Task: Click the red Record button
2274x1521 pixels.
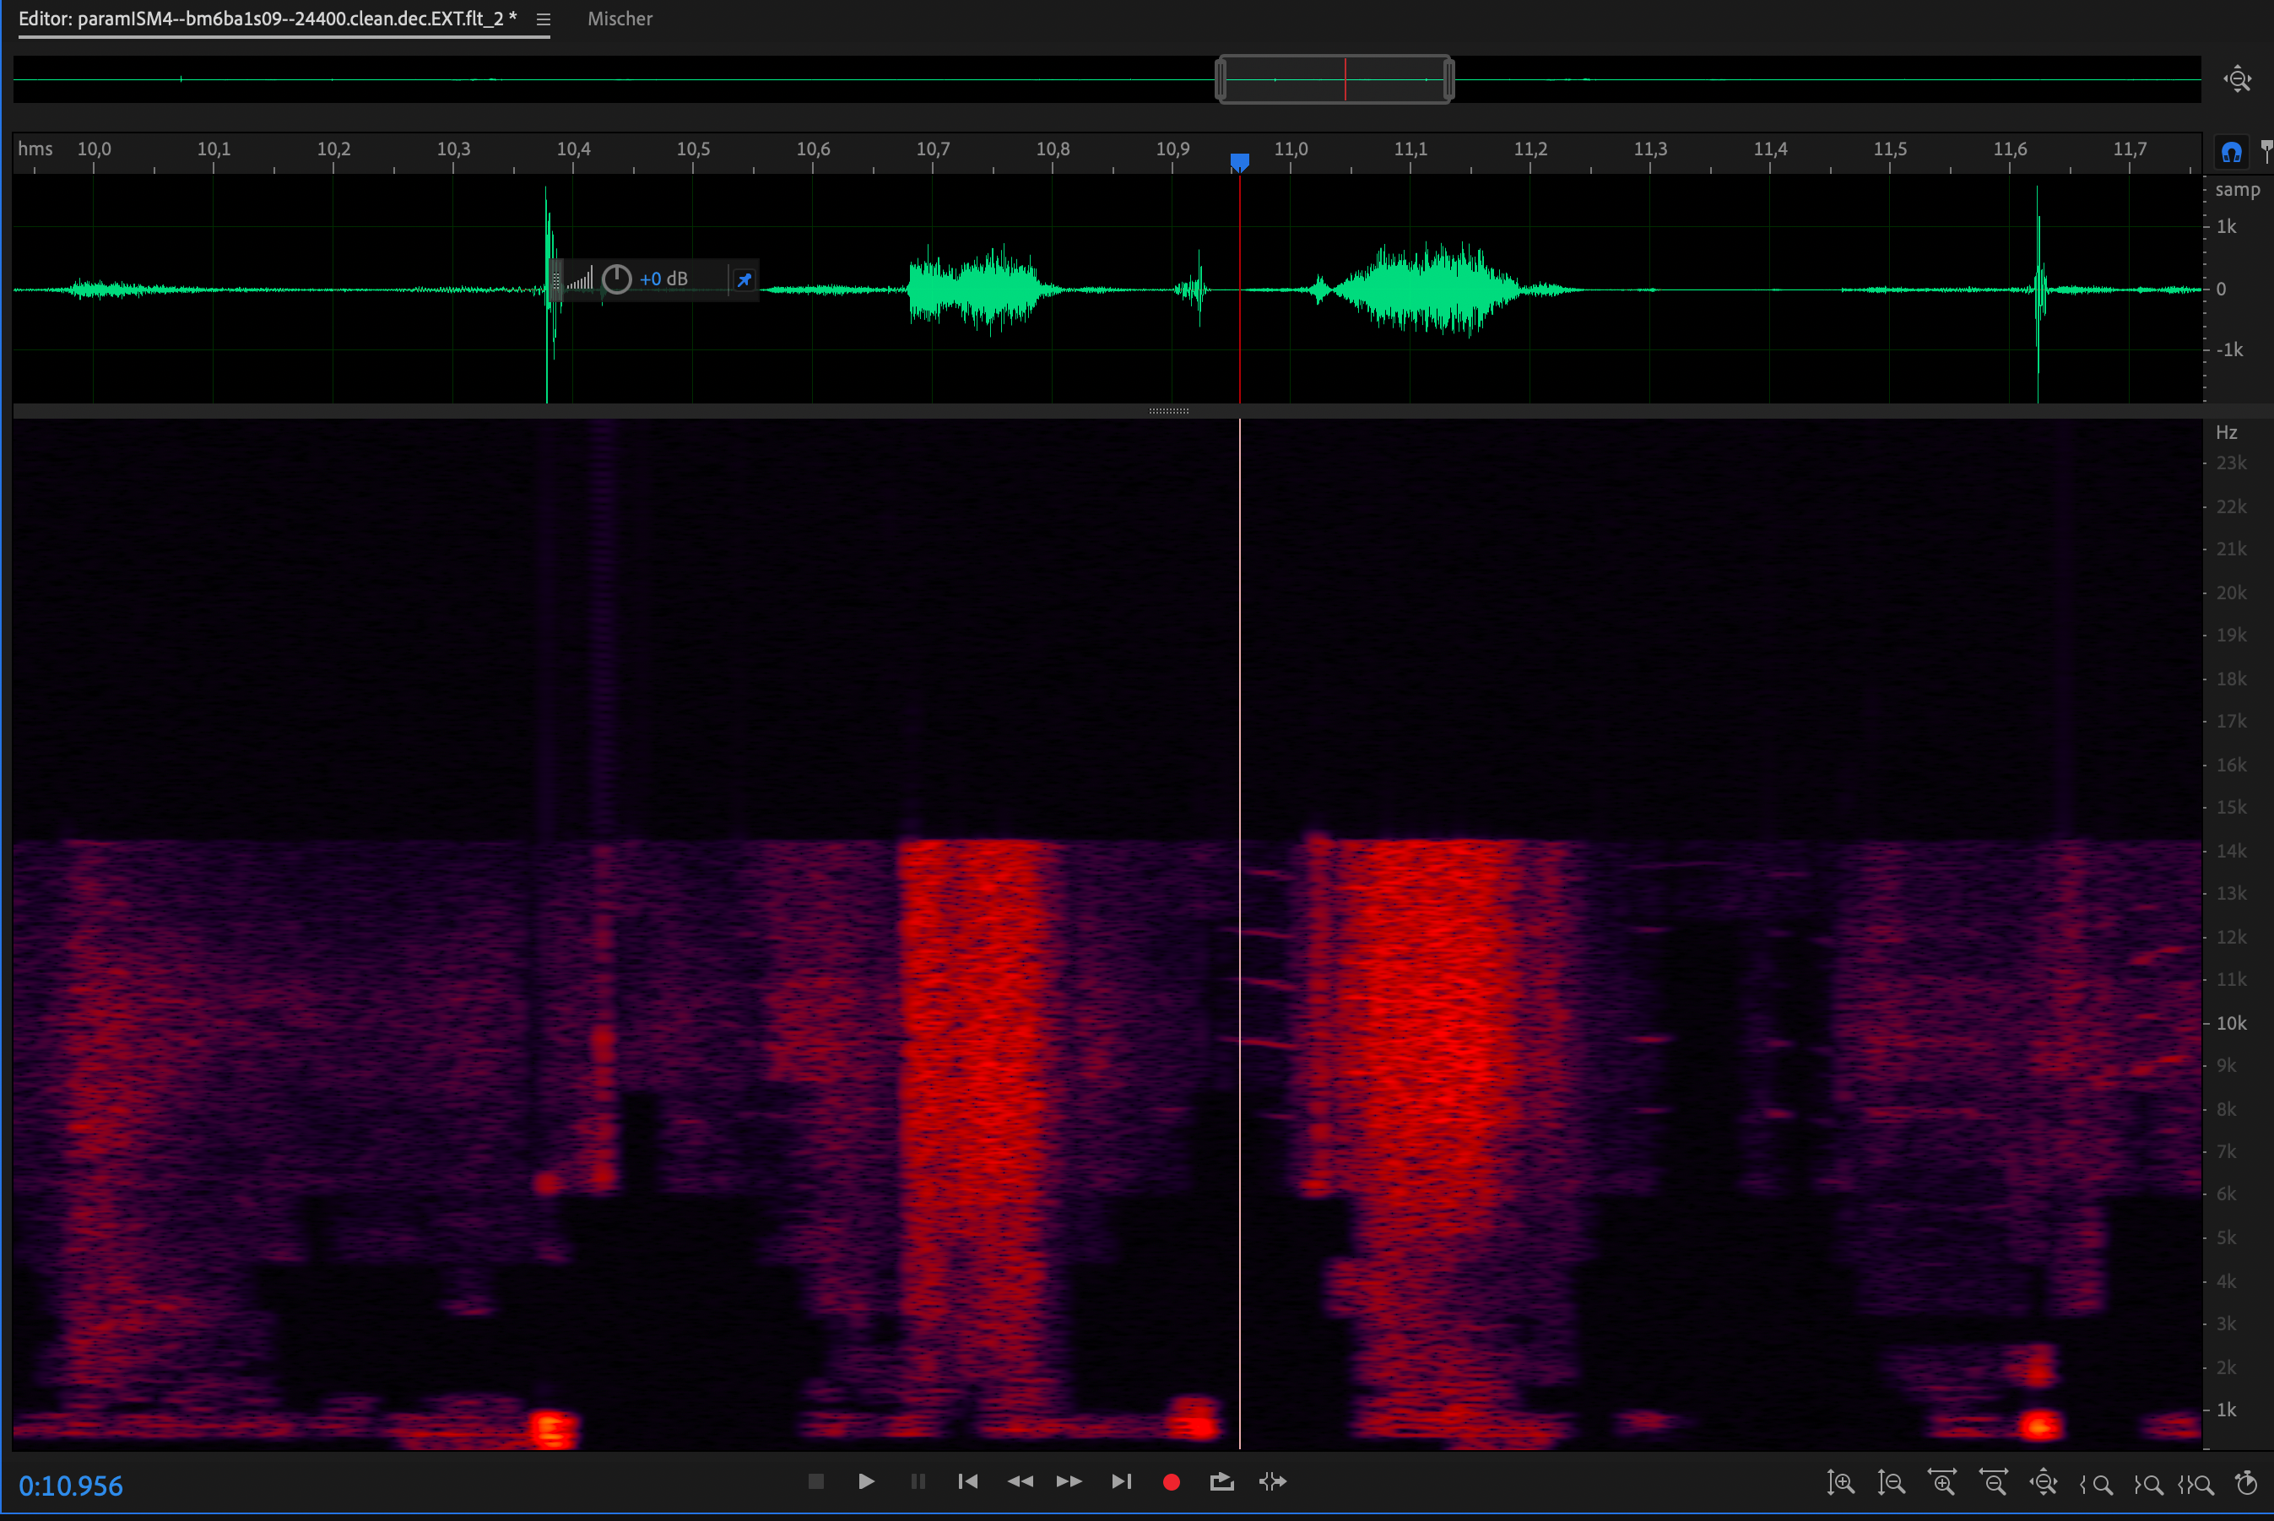Action: 1171,1481
